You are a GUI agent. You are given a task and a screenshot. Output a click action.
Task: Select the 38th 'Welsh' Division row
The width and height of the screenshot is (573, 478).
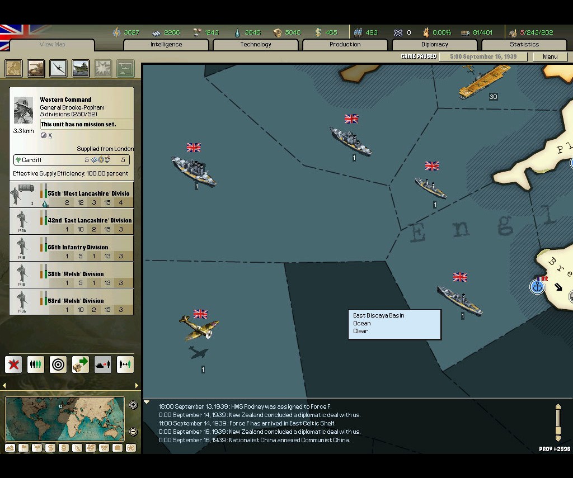coord(72,275)
